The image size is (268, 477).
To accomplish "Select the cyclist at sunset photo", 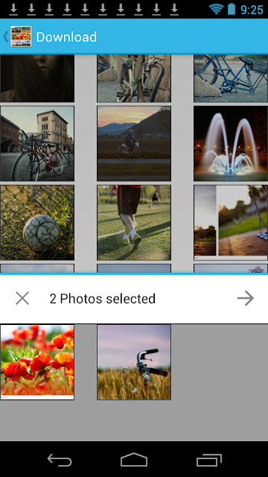I will (x=134, y=144).
